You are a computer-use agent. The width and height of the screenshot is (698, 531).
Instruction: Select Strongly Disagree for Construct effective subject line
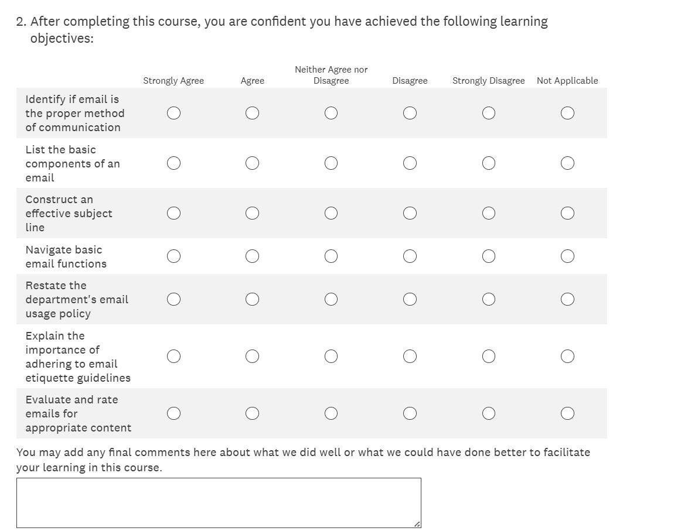489,213
